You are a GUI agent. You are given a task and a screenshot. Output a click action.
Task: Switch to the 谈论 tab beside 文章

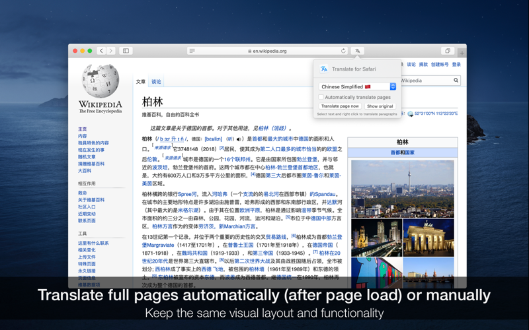[156, 81]
